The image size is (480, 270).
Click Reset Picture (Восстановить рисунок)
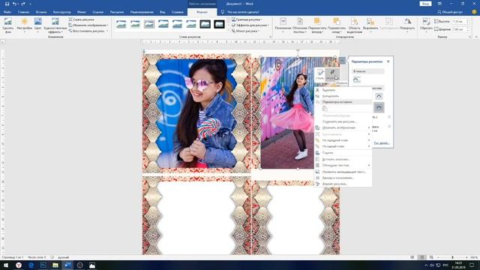[88, 31]
